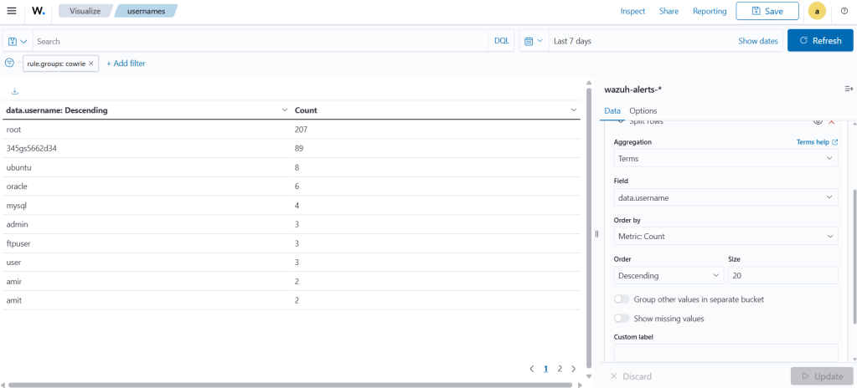Open the Aggregation Terms dropdown

(x=725, y=158)
